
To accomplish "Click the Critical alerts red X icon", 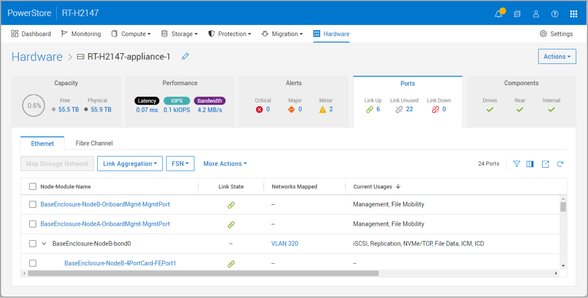I will coord(259,110).
